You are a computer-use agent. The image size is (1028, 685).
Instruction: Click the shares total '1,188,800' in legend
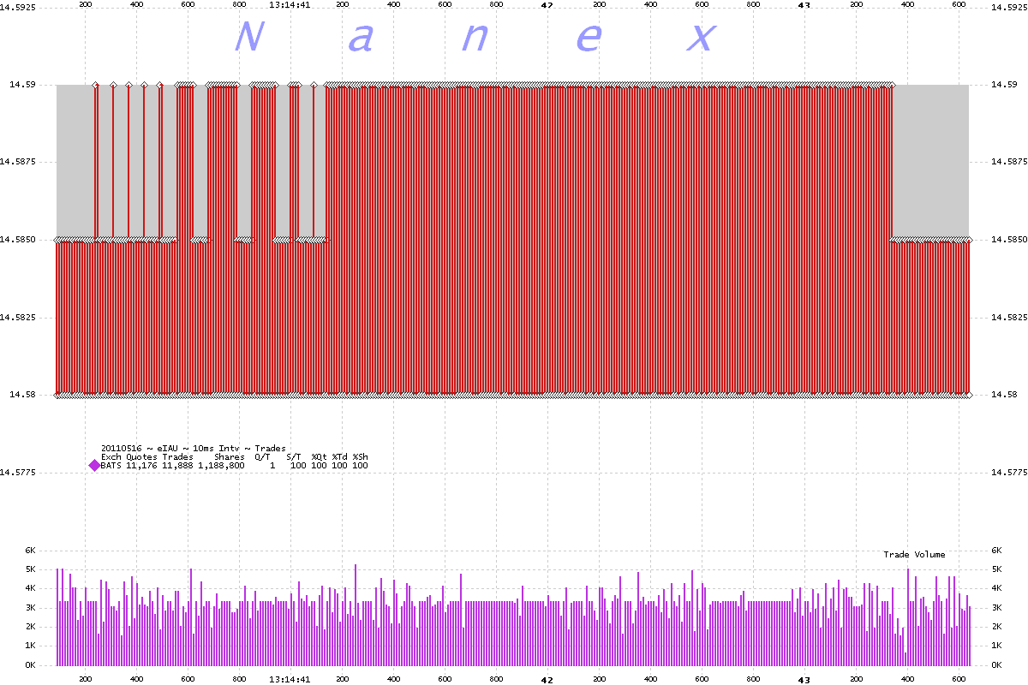coord(221,466)
